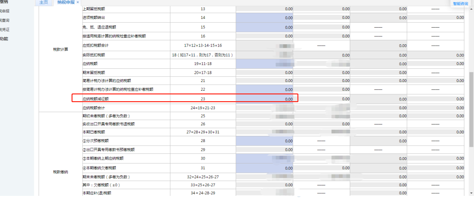Click the line number 21 cell

(203, 81)
